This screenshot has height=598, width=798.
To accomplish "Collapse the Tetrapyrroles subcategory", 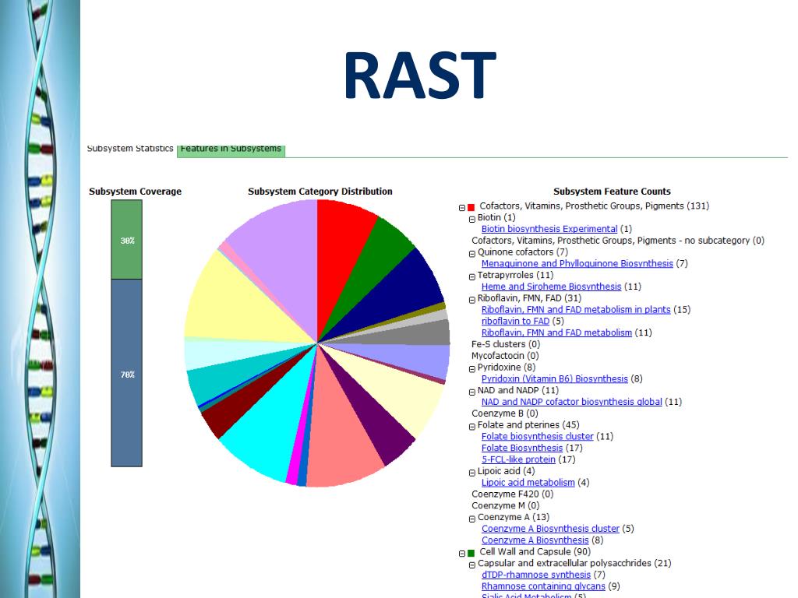I will coord(471,276).
